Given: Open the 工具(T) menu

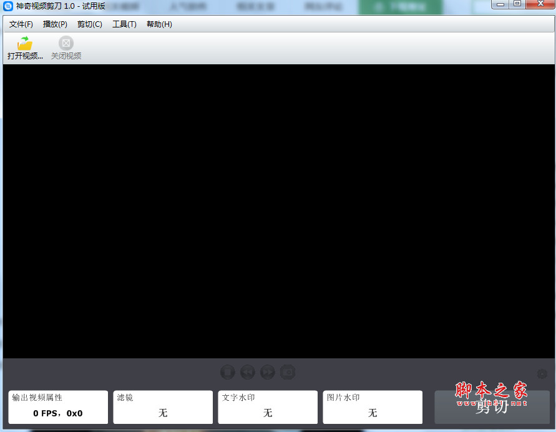Looking at the screenshot, I should click(124, 24).
